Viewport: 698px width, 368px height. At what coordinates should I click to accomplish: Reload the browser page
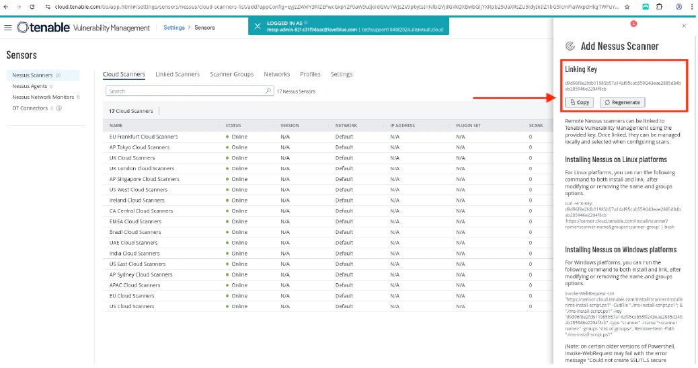34,6
